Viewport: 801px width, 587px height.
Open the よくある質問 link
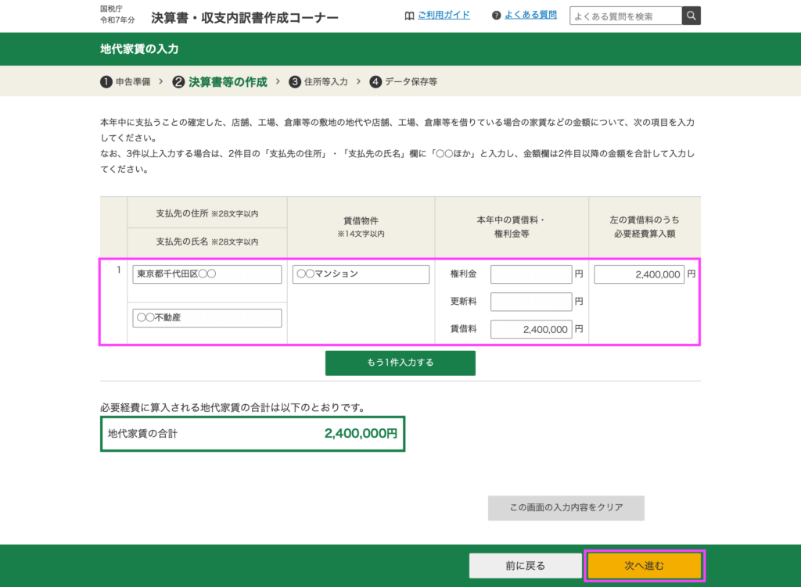(x=530, y=15)
